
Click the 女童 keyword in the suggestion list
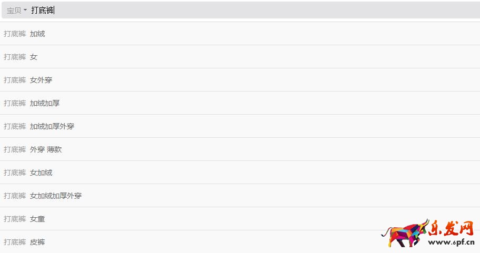coord(37,219)
